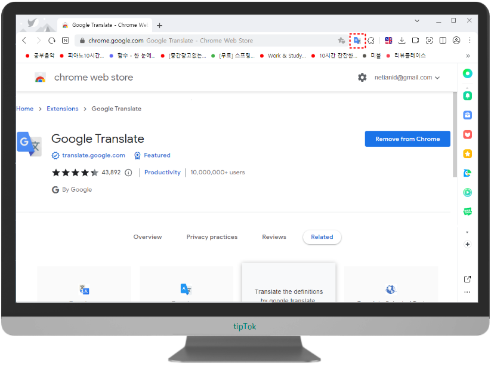Open the extensions puzzle icon
This screenshot has height=366, width=491.
(371, 41)
